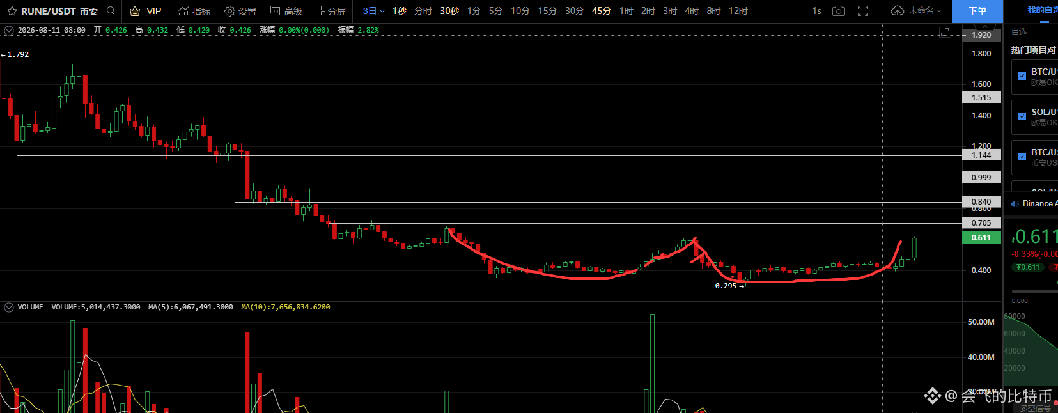Click the 1.920 top price label
The height and width of the screenshot is (413, 1058).
click(x=981, y=35)
